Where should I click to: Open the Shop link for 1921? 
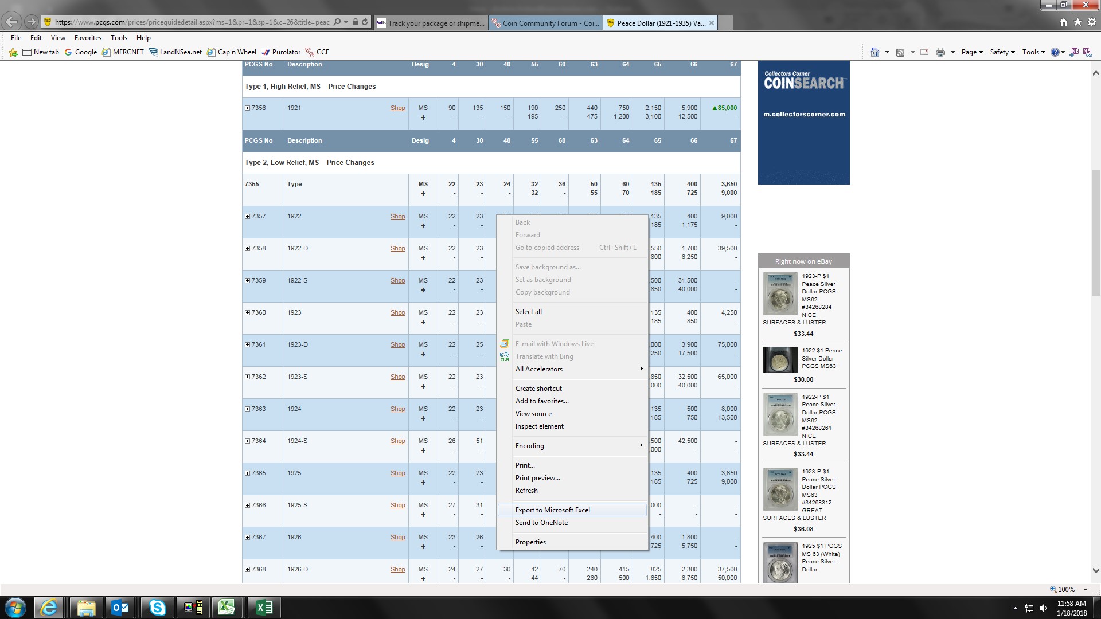tap(397, 108)
